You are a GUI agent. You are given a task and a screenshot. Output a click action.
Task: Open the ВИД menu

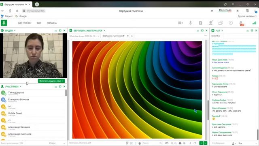(39, 23)
